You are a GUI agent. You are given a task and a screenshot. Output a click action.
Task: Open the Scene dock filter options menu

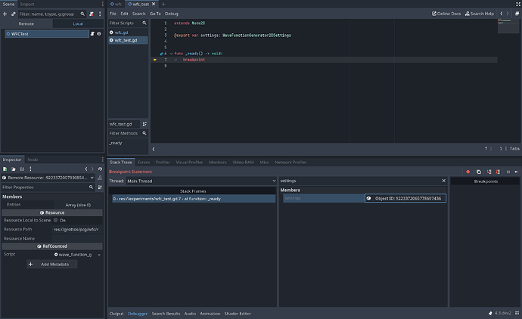click(x=100, y=14)
